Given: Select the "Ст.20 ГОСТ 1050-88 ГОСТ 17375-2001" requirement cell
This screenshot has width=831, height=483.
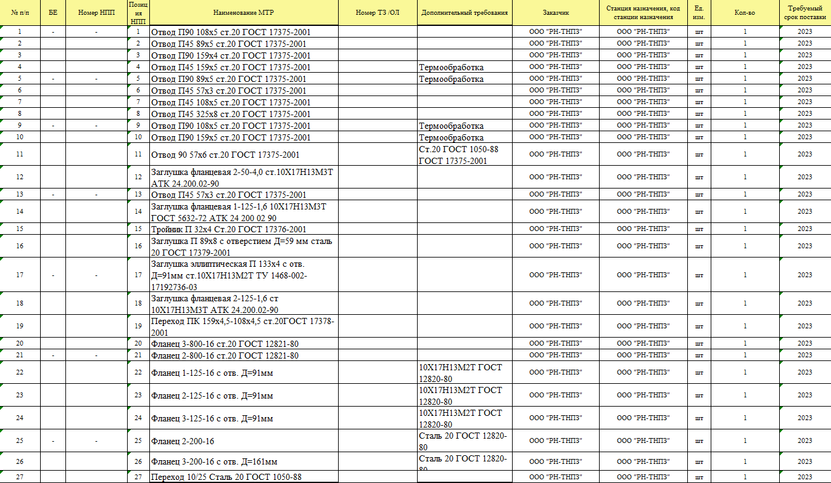Looking at the screenshot, I should click(x=465, y=155).
